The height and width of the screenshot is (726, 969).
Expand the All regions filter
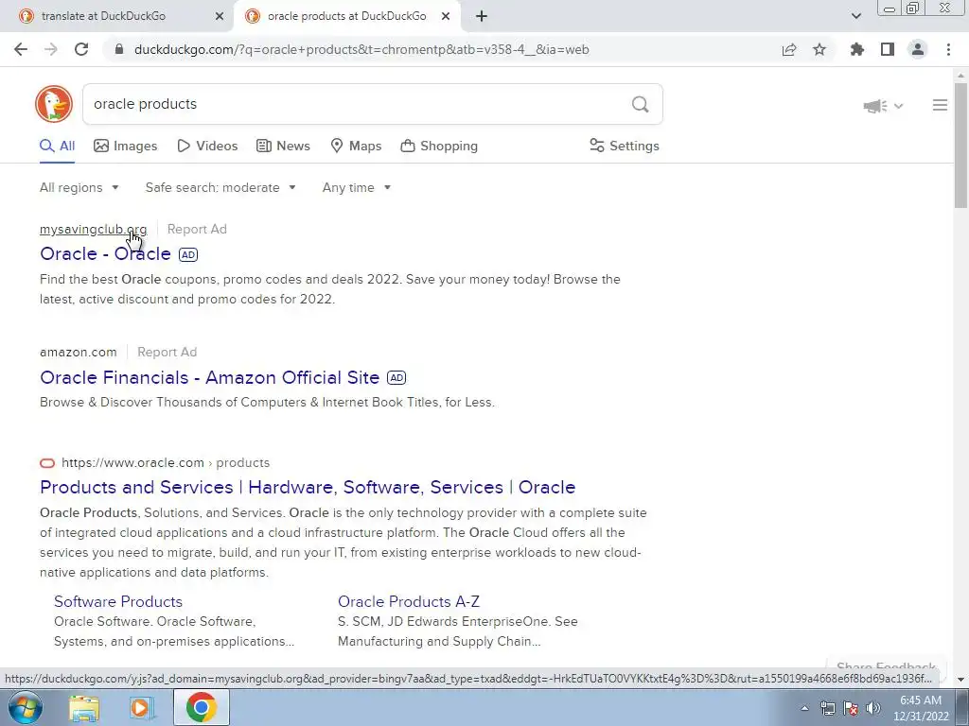click(x=79, y=188)
